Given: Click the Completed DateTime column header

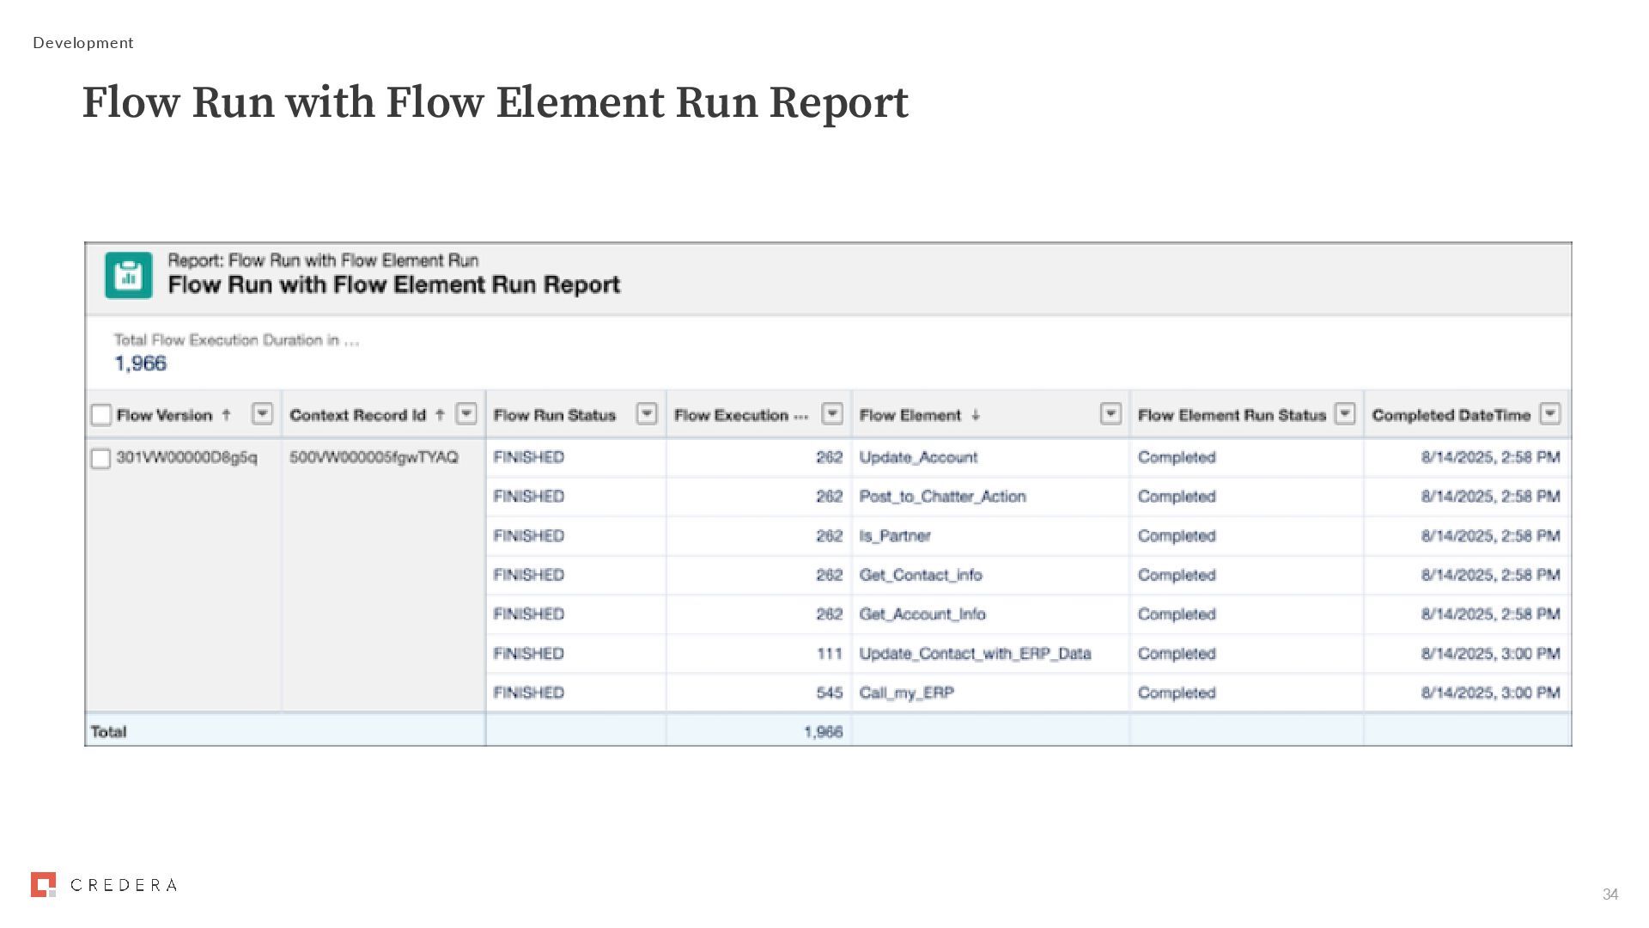Looking at the screenshot, I should coord(1451,416).
